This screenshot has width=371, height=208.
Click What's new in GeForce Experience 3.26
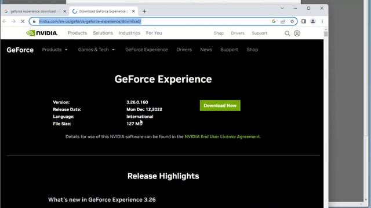click(x=102, y=199)
